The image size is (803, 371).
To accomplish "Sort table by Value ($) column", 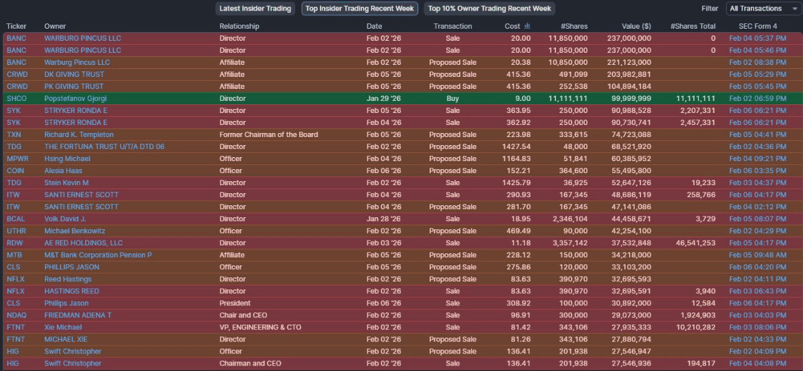I will 636,26.
